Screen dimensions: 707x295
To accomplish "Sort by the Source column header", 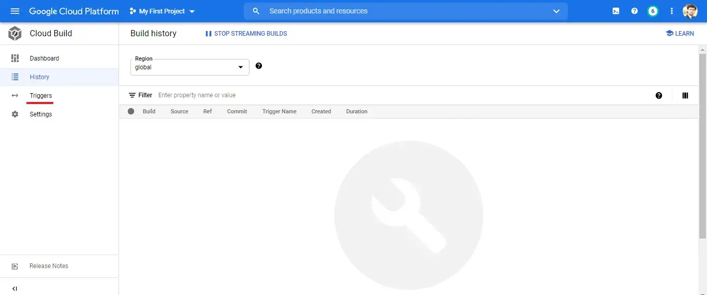I will click(x=180, y=111).
